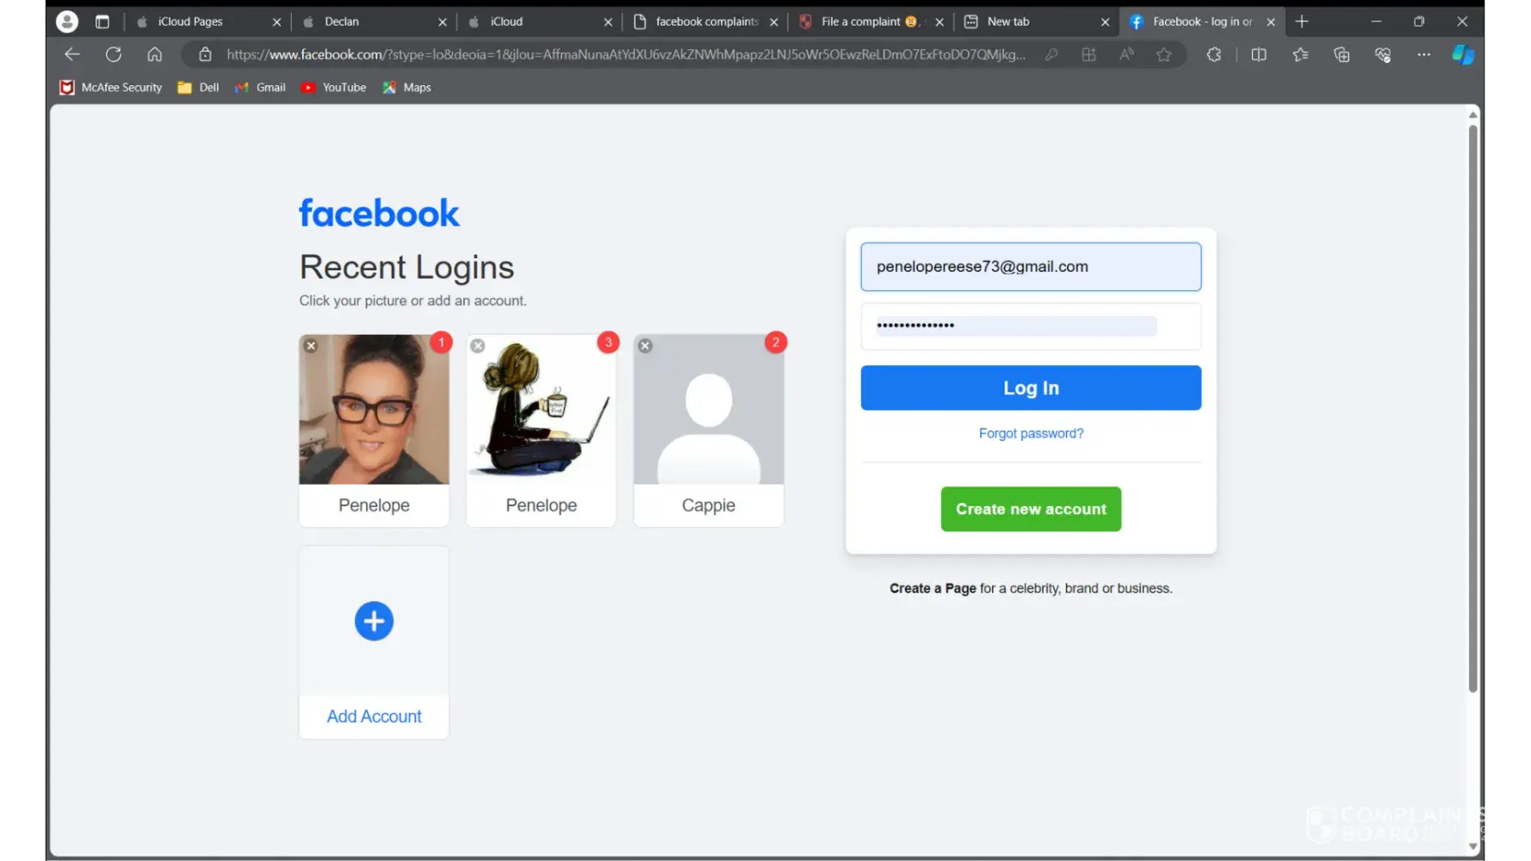Screen dimensions: 1531x861
Task: Remove the cartoon Penelope account tile
Action: pos(478,346)
